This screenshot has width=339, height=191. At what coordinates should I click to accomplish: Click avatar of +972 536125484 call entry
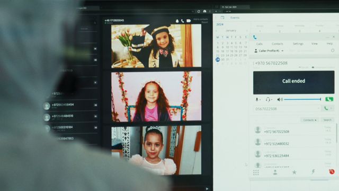pyautogui.click(x=258, y=154)
